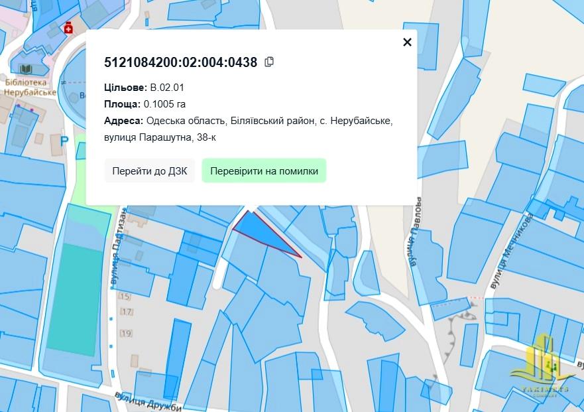This screenshot has height=412, width=584.
Task: Click the library book icon on map
Action: tap(26, 69)
